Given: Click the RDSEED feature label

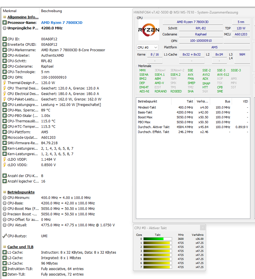Looking at the screenshot, I should click(176, 91).
